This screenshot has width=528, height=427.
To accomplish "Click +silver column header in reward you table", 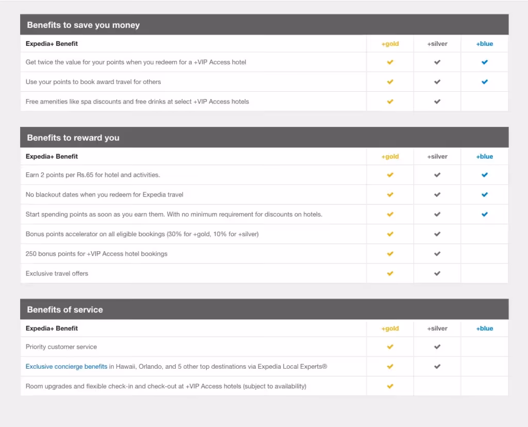I will 437,157.
